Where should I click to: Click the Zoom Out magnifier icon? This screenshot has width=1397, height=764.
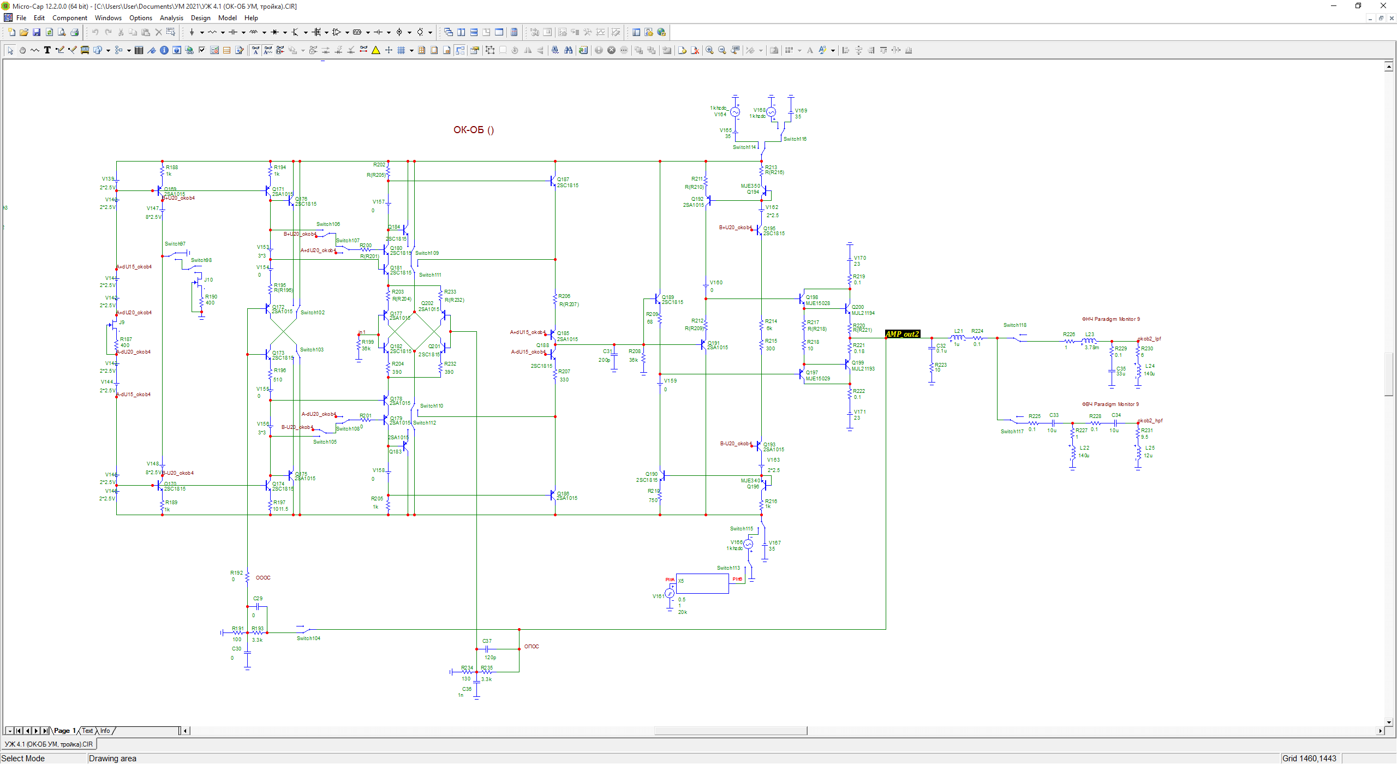tap(722, 50)
